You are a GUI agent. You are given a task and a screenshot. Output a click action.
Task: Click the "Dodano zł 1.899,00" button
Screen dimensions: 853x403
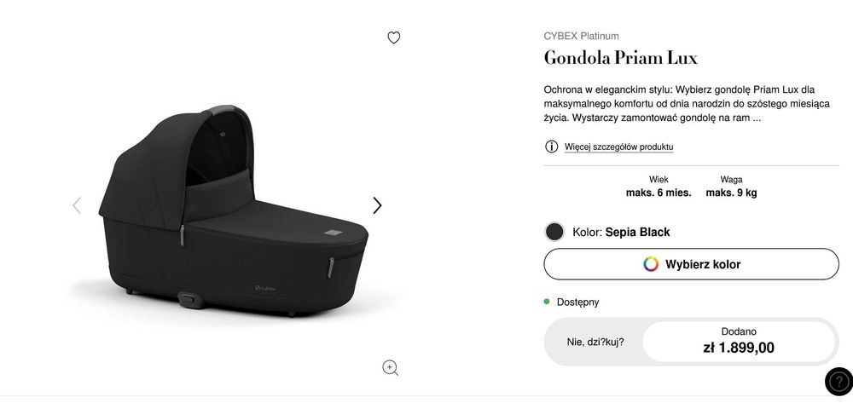739,341
